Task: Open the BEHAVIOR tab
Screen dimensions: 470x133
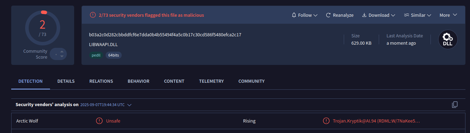Action: tap(138, 81)
